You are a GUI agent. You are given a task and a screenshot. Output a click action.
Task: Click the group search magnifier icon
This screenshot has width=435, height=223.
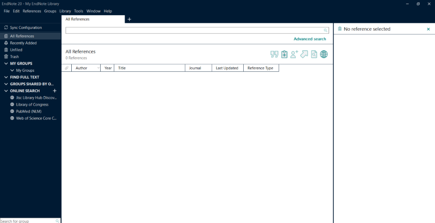(58, 221)
